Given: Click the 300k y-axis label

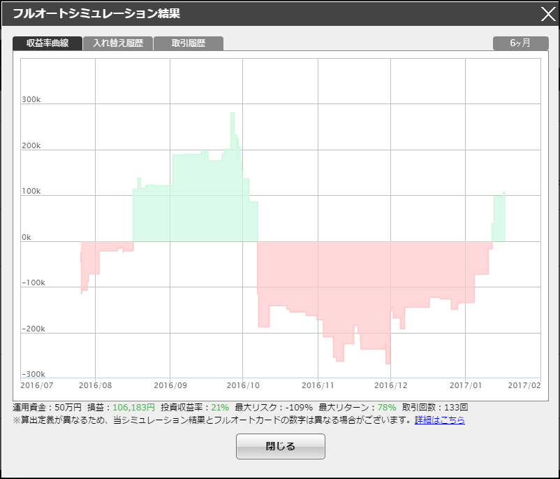Looking at the screenshot, I should point(31,99).
